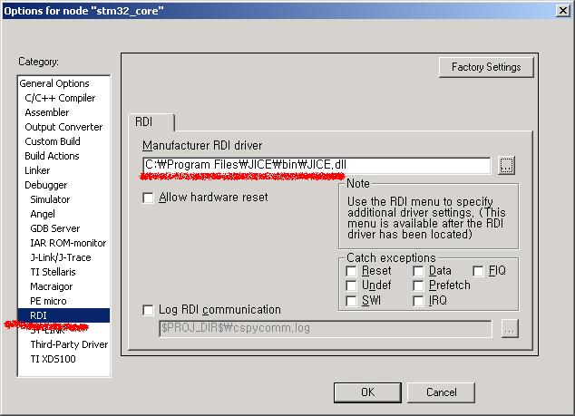This screenshot has width=575, height=416.
Task: Toggle Log RDI communication checkbox
Action: click(x=149, y=310)
